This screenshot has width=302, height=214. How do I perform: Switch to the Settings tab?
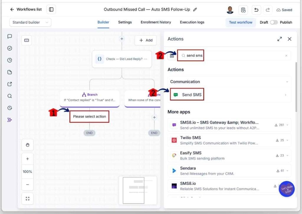point(125,22)
